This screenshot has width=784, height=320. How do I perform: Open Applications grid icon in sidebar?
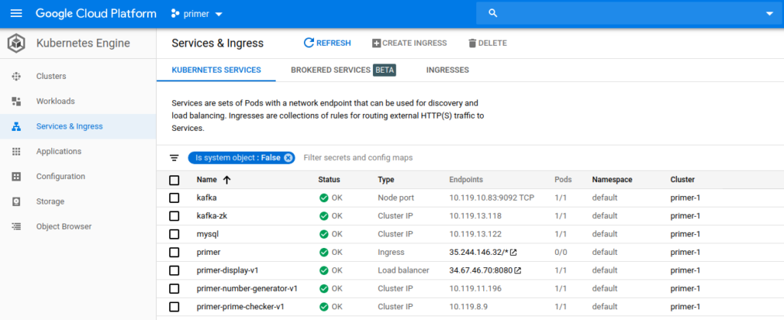tap(16, 152)
